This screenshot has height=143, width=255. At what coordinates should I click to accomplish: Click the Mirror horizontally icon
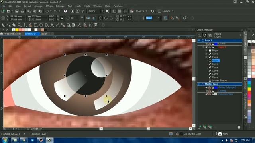pyautogui.click(x=88, y=18)
